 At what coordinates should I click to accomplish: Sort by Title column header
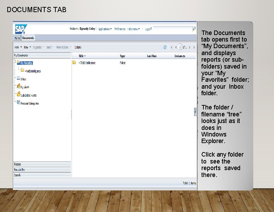pyautogui.click(x=82, y=56)
